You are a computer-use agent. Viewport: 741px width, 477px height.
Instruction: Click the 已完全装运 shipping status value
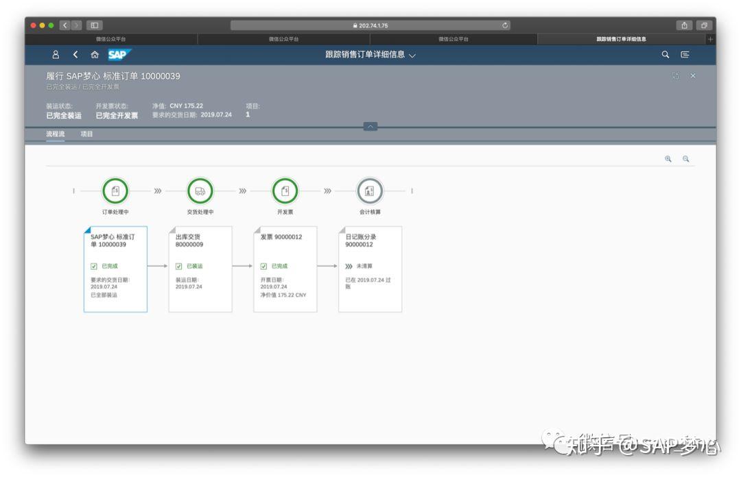(x=64, y=116)
